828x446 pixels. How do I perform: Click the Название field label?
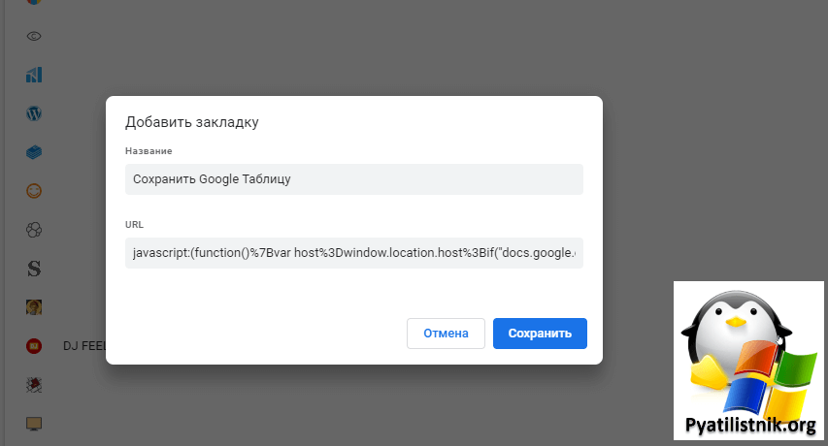[x=149, y=151]
